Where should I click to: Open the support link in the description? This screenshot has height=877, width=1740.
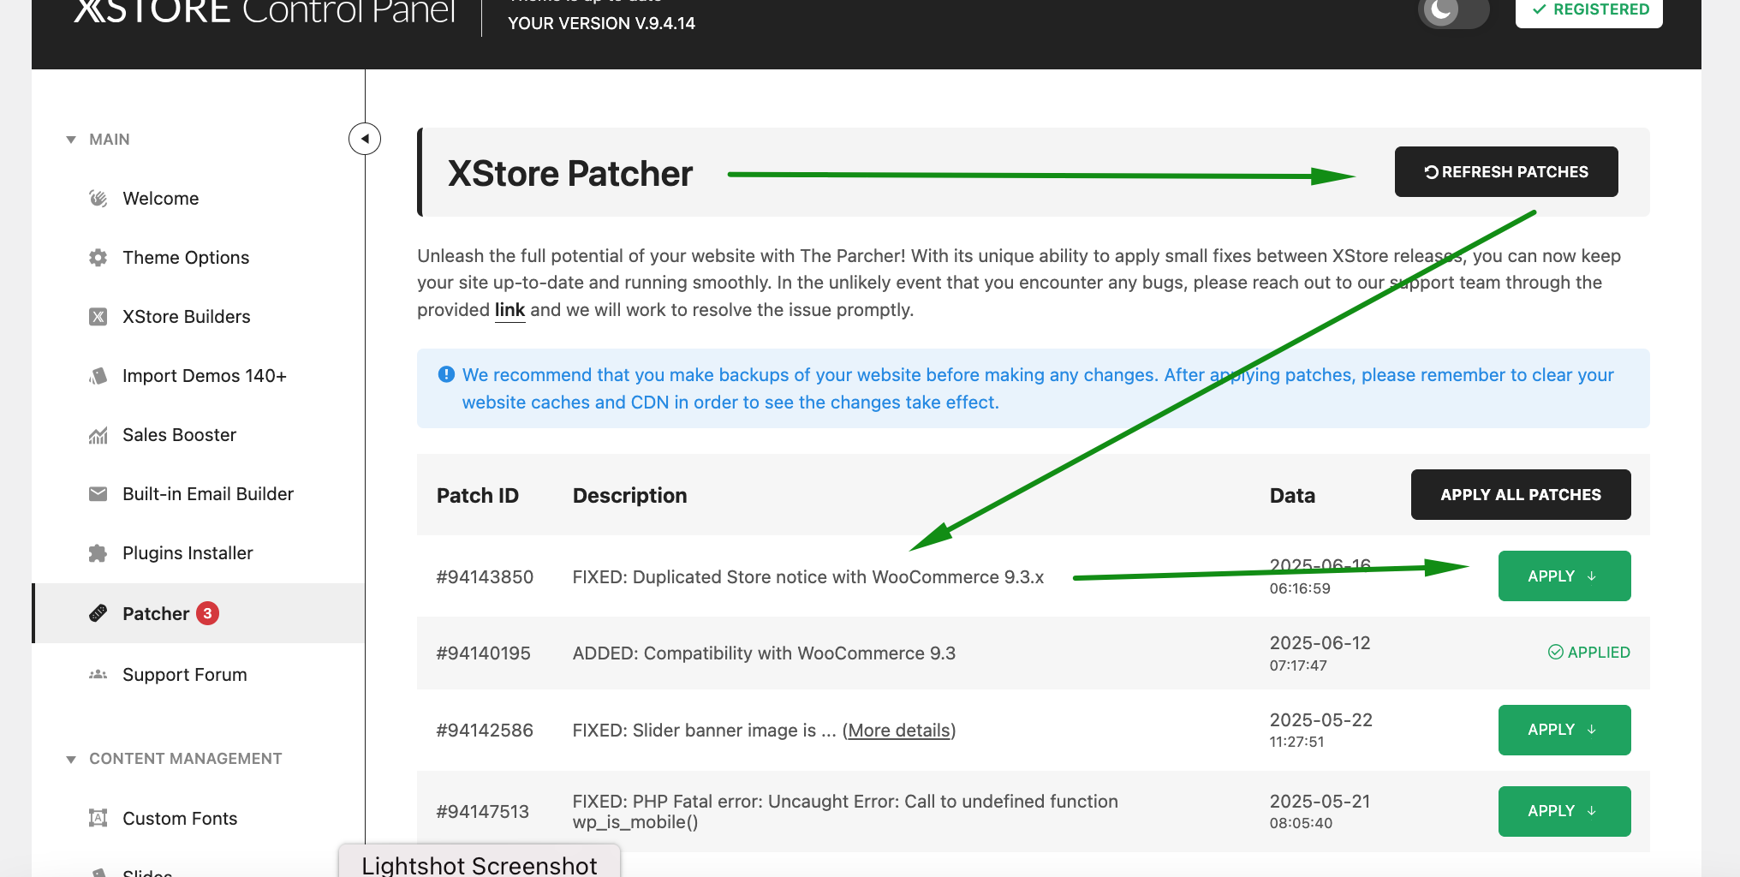[x=509, y=310]
